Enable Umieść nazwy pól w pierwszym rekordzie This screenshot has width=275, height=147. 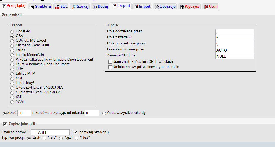coord(110,67)
